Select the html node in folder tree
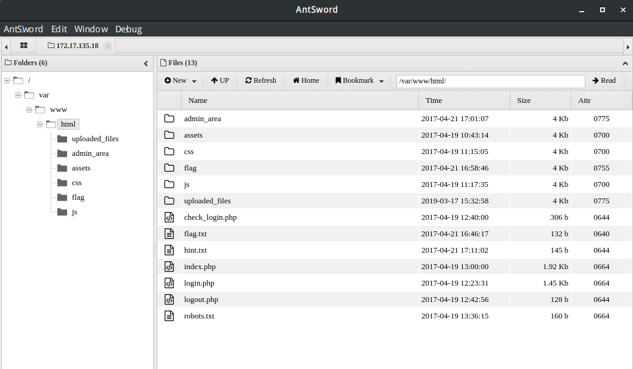This screenshot has width=633, height=369. [x=68, y=124]
